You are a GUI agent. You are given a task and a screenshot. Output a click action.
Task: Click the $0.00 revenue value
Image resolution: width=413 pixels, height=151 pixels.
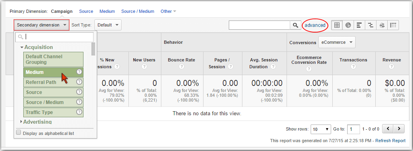pyautogui.click(x=395, y=83)
